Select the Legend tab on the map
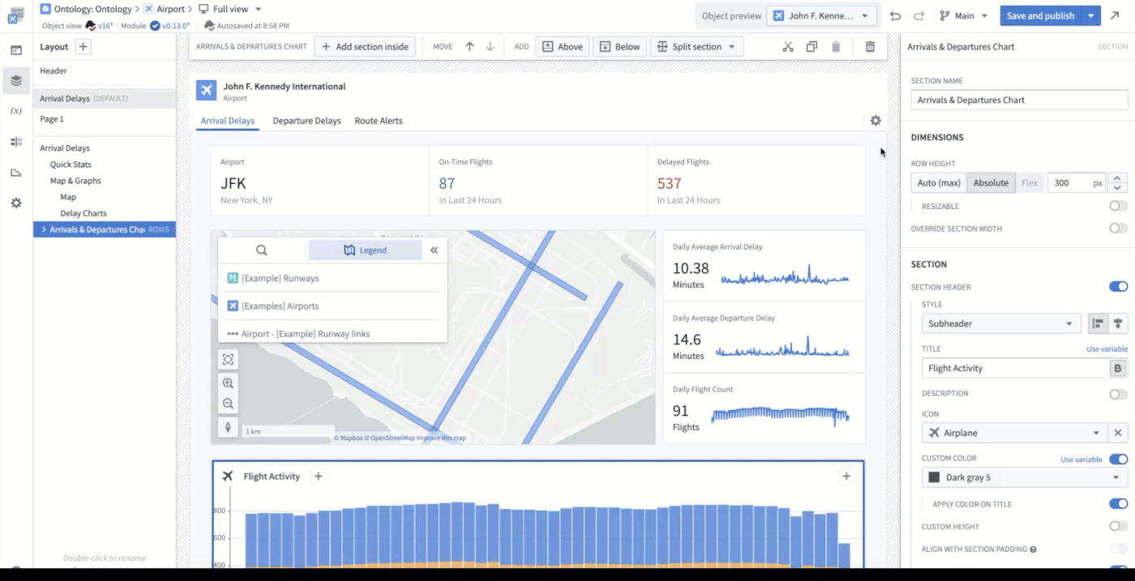1135x581 pixels. [365, 250]
